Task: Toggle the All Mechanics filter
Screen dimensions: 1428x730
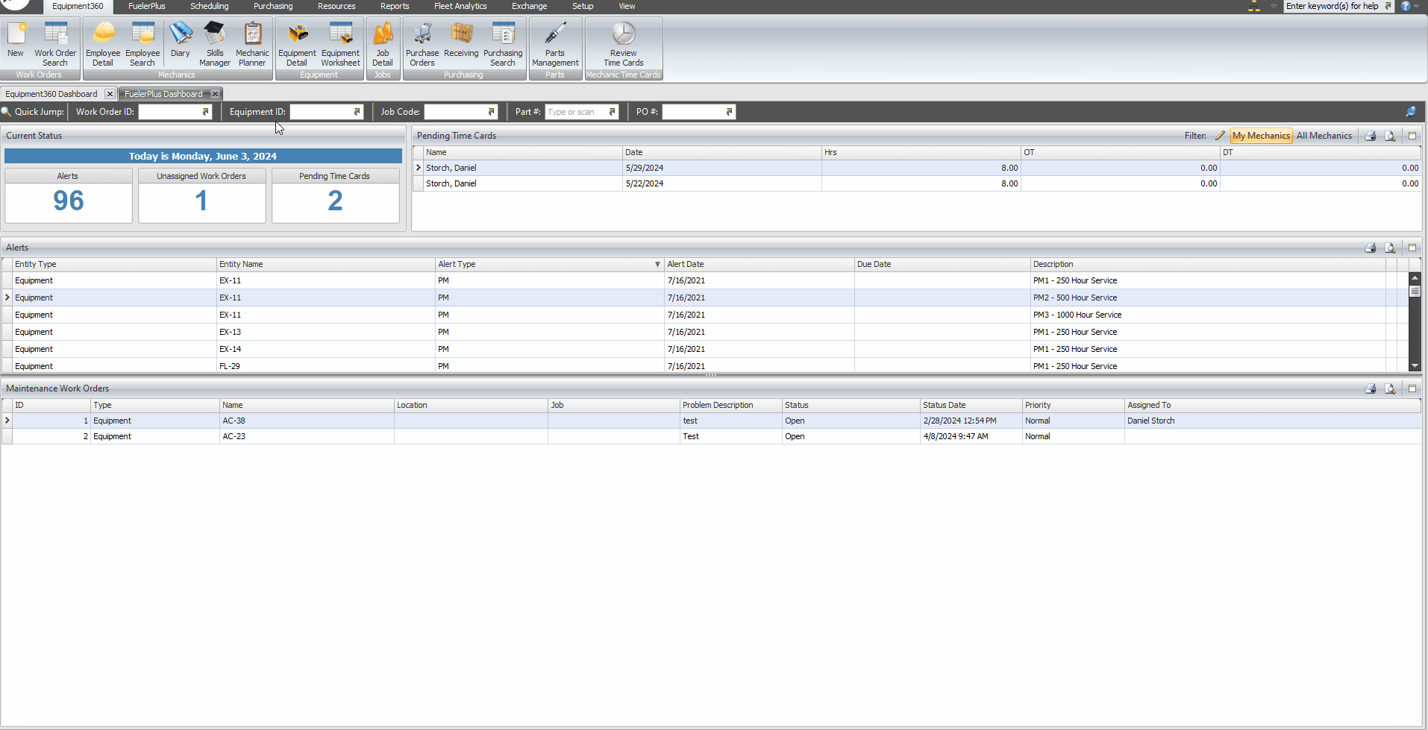Action: [1324, 136]
